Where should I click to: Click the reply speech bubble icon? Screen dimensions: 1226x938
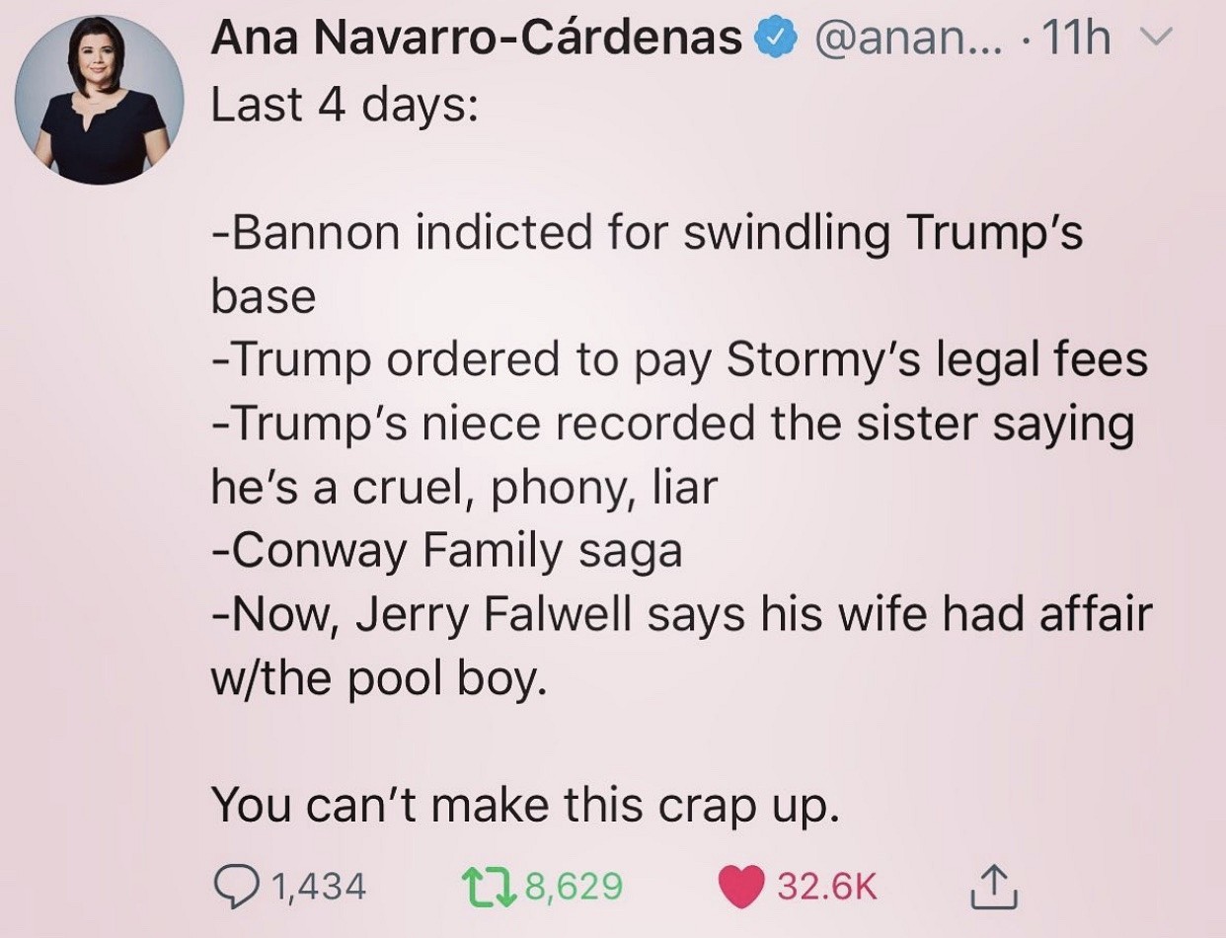(x=235, y=884)
